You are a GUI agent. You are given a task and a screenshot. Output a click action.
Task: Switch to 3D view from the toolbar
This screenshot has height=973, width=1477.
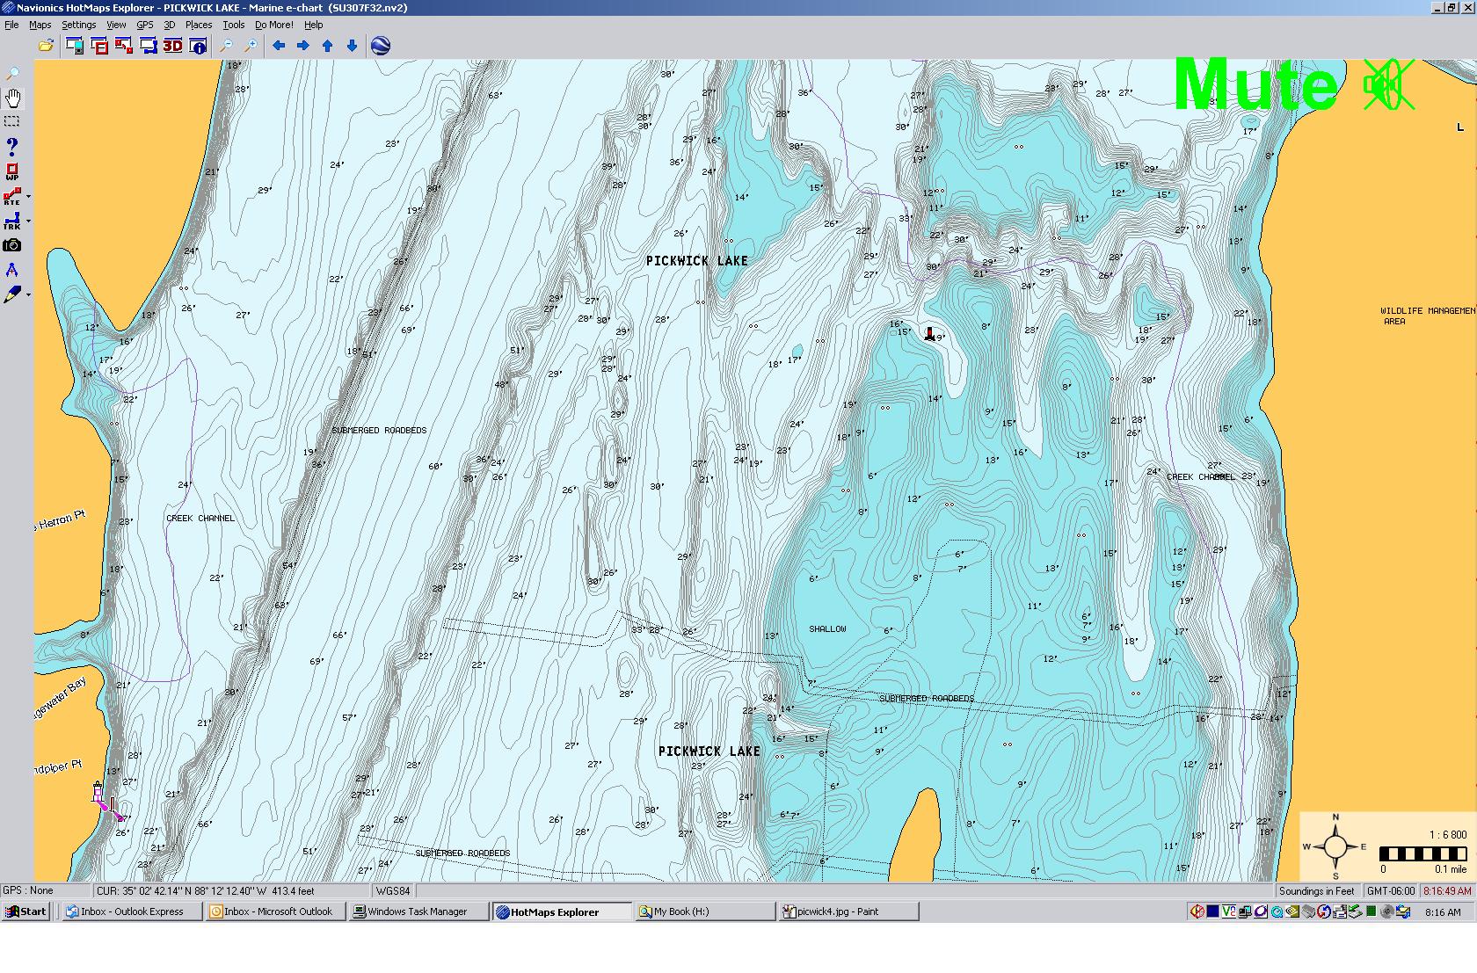pyautogui.click(x=172, y=46)
